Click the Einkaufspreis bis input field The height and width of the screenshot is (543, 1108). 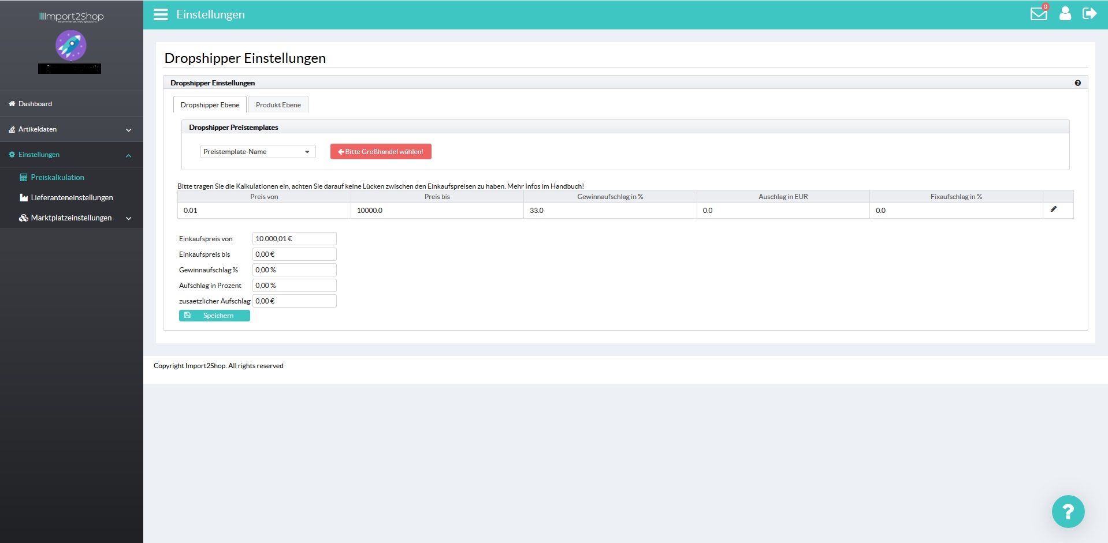pos(294,254)
